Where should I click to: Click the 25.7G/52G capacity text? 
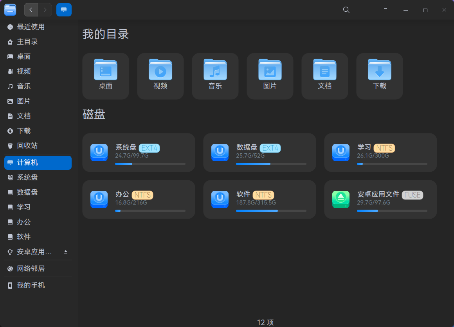click(x=250, y=156)
